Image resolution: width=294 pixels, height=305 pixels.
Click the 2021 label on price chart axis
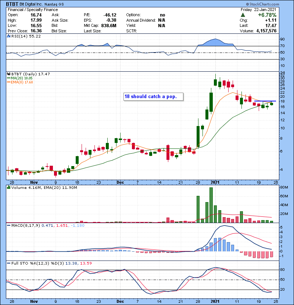215,182
